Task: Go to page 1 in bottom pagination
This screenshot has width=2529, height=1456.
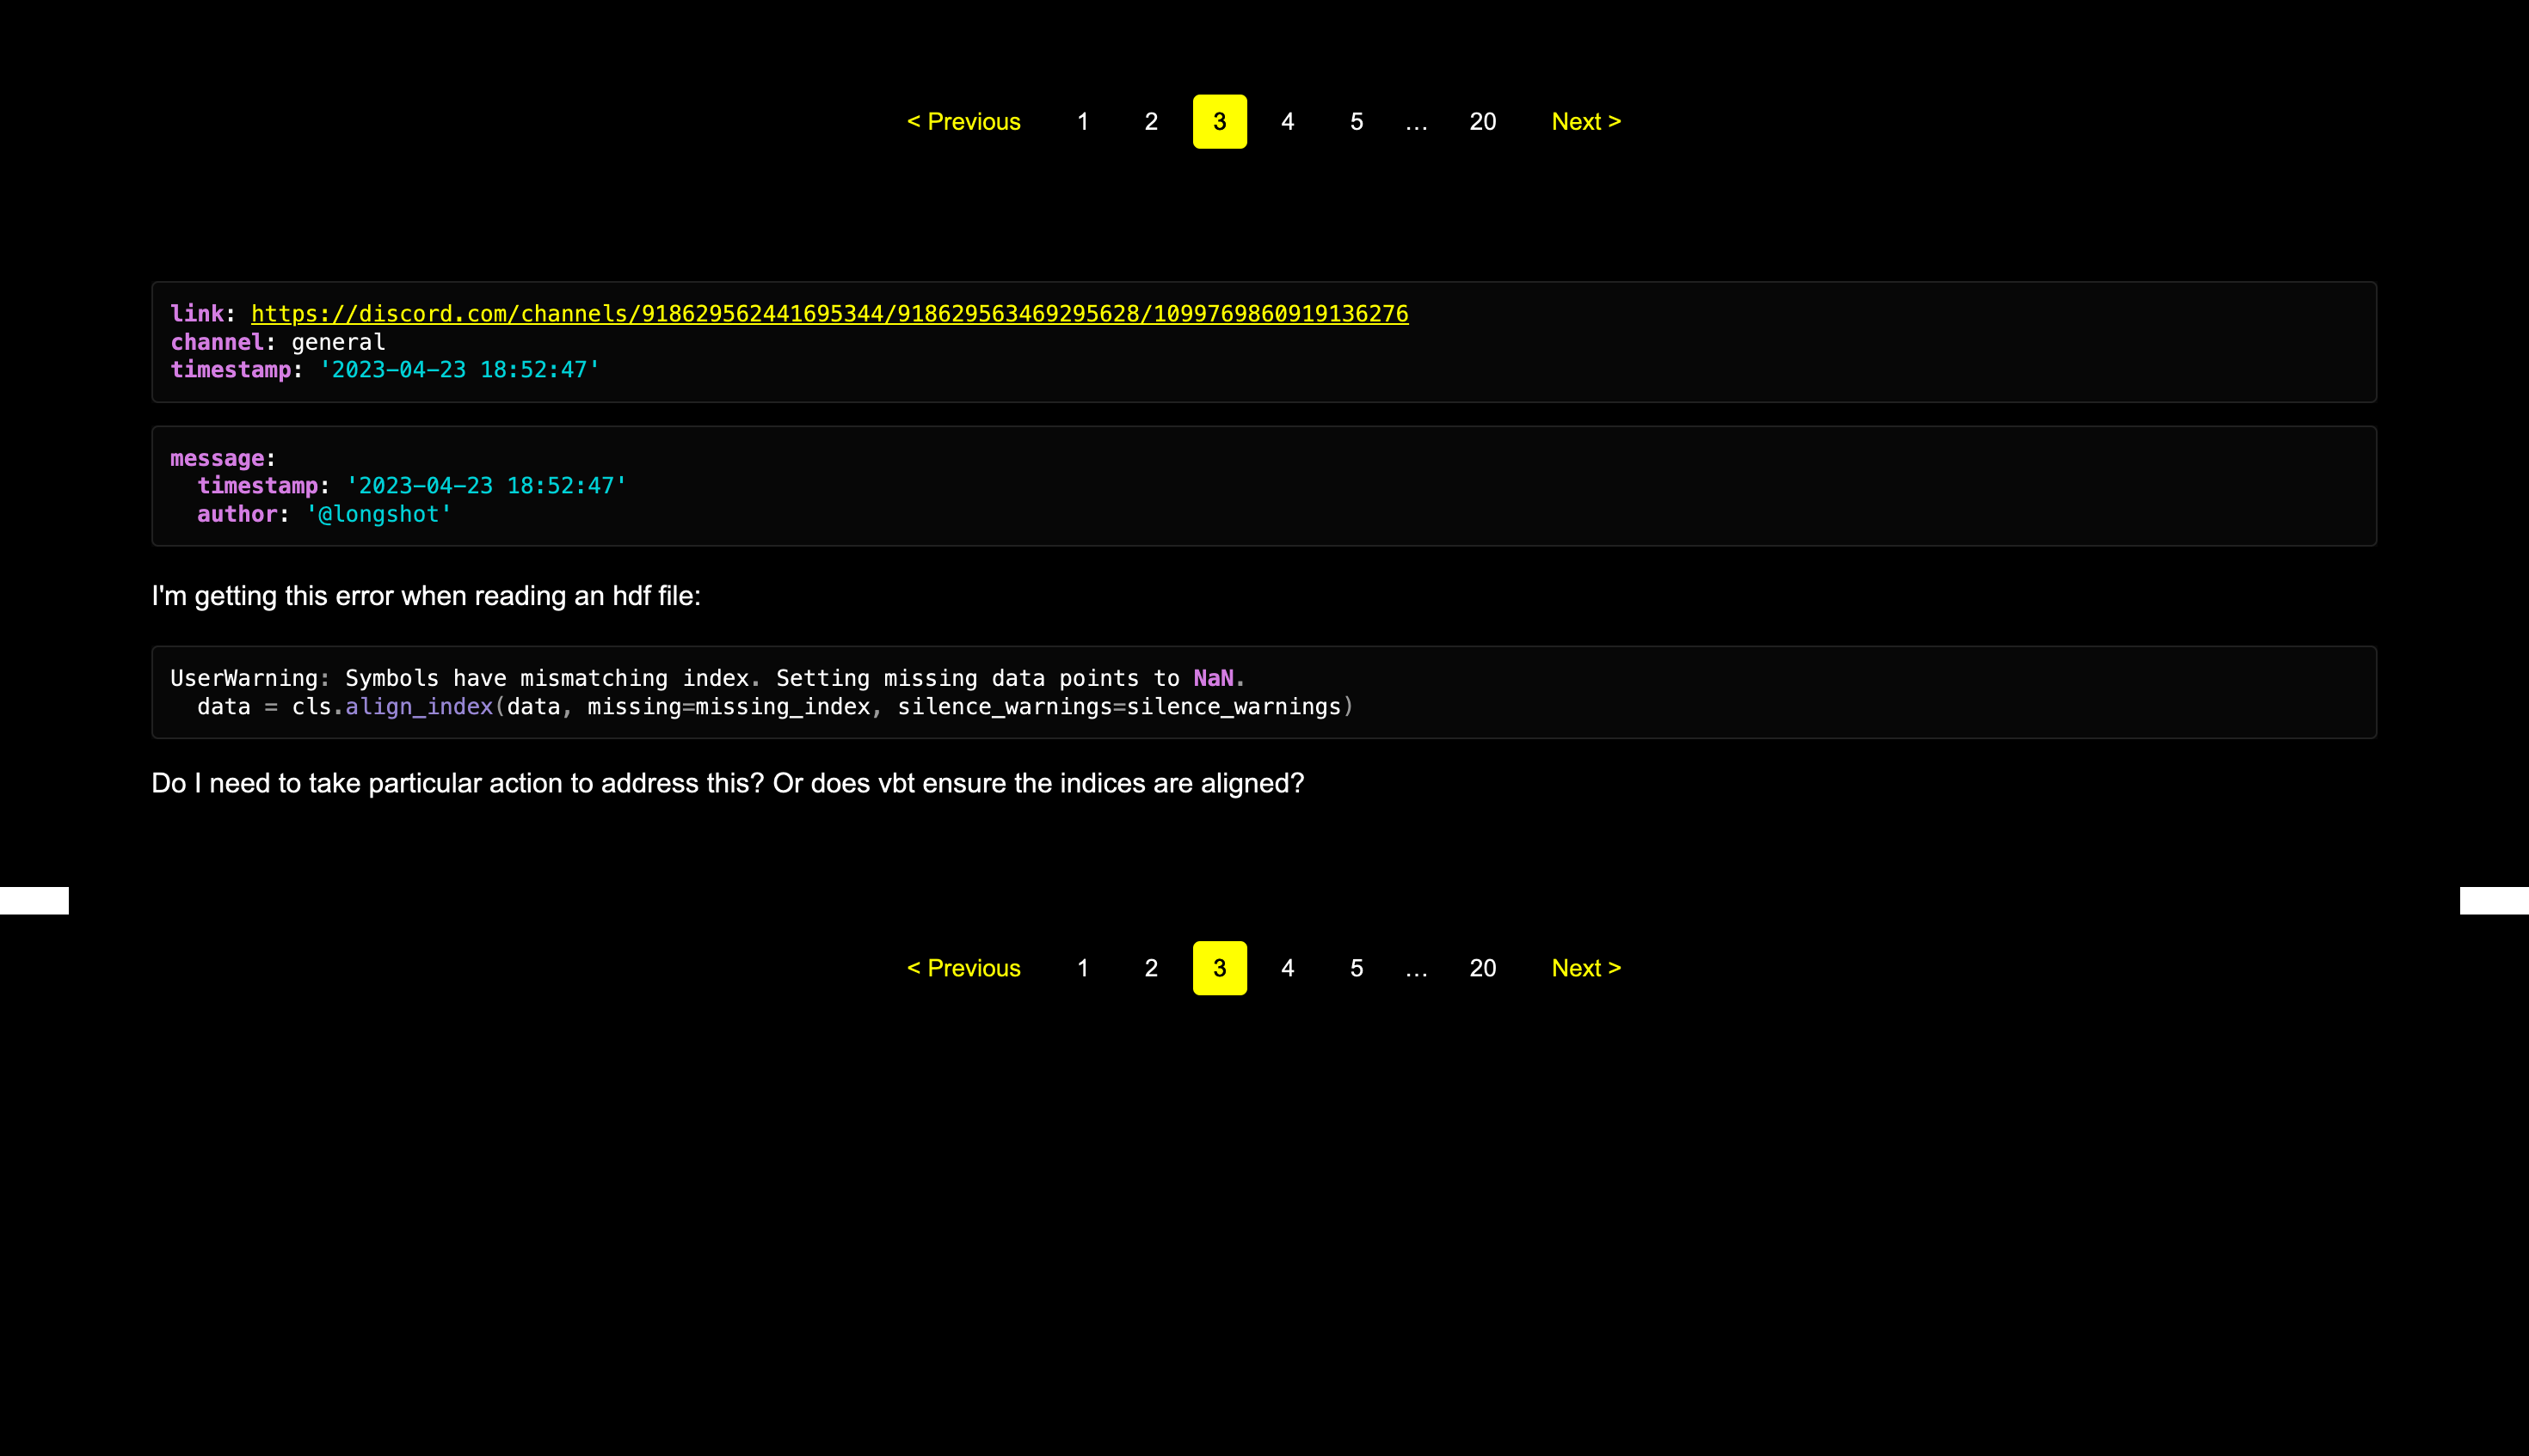Action: pos(1082,968)
